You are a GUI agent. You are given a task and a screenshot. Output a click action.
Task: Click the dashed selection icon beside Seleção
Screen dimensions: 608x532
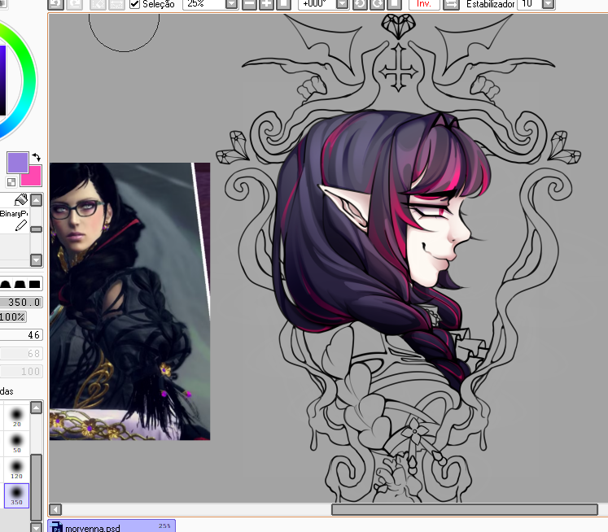pos(116,4)
